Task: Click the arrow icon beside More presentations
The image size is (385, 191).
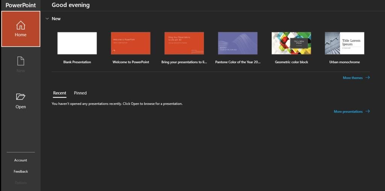Action: [368, 111]
